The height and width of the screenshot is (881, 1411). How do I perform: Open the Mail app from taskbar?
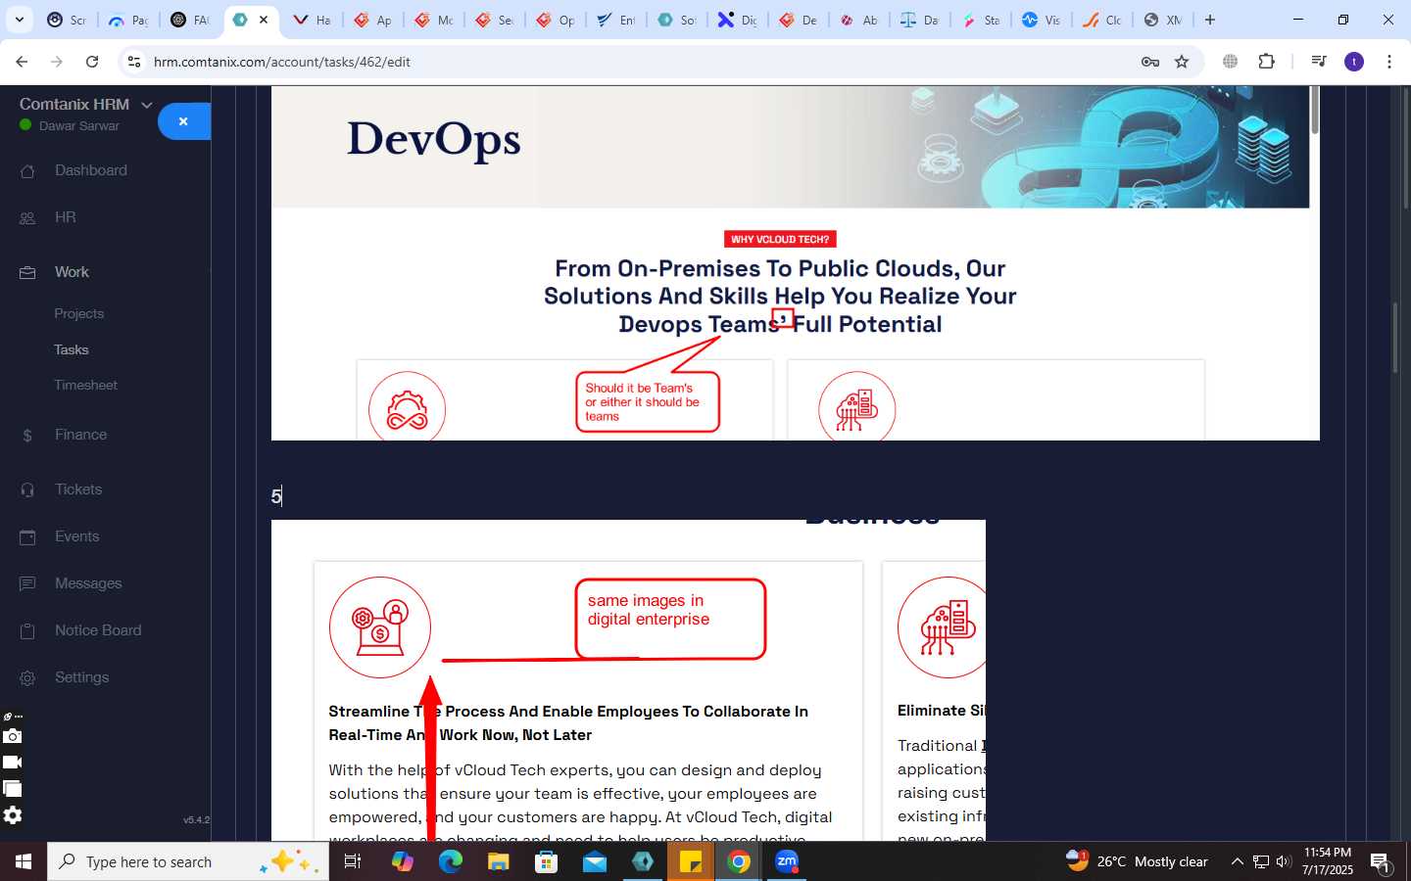(595, 861)
